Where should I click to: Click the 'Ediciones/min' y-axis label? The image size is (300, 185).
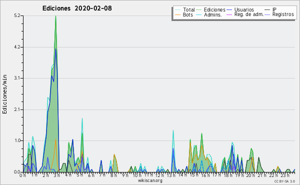[4, 94]
